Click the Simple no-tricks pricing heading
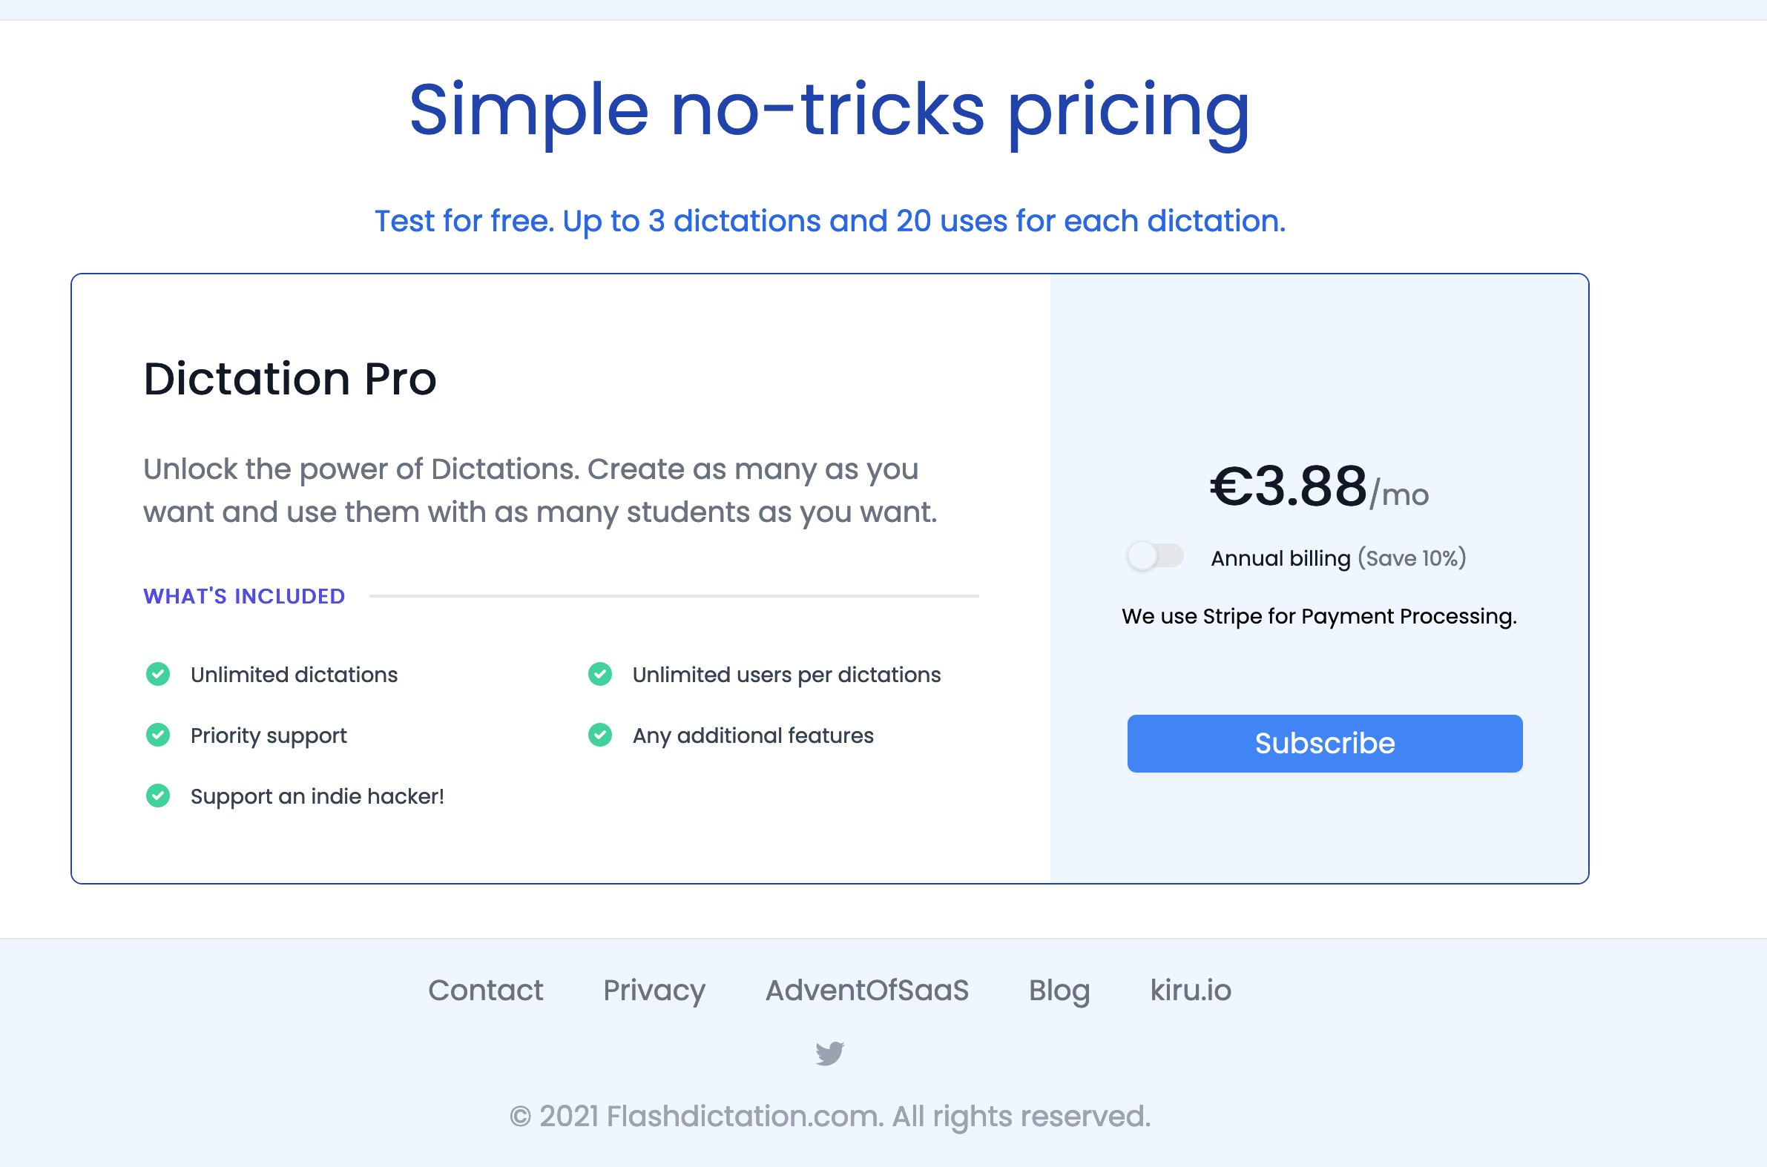Screen dimensions: 1767x1167 pos(829,112)
